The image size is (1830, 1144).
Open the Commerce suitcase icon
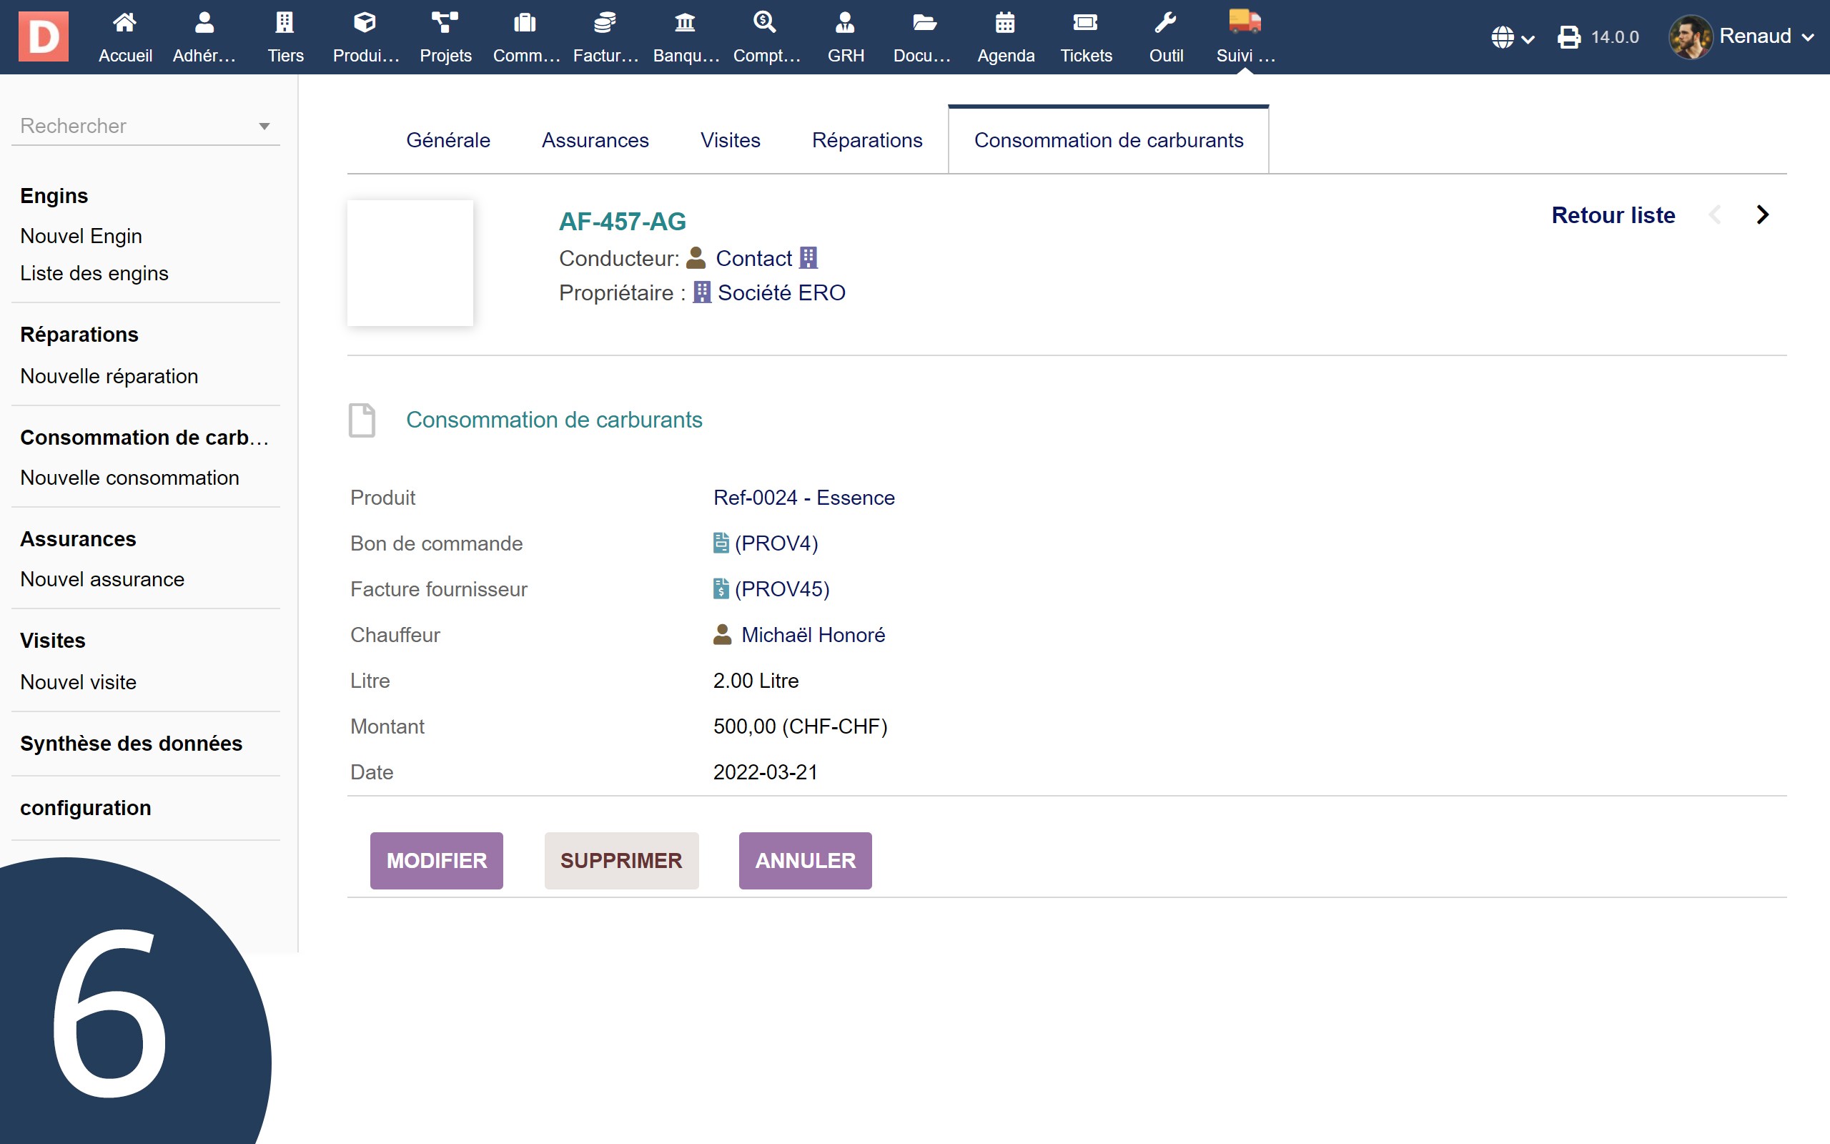coord(525,23)
